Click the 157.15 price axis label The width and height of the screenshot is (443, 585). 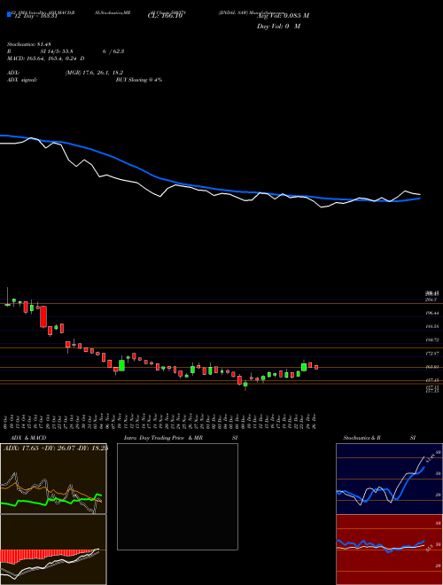[431, 380]
